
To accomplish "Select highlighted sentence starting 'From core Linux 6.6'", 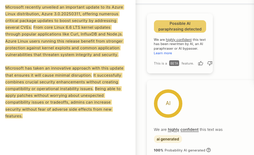I will [x=64, y=31].
